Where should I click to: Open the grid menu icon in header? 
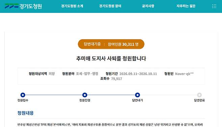click(x=214, y=6)
